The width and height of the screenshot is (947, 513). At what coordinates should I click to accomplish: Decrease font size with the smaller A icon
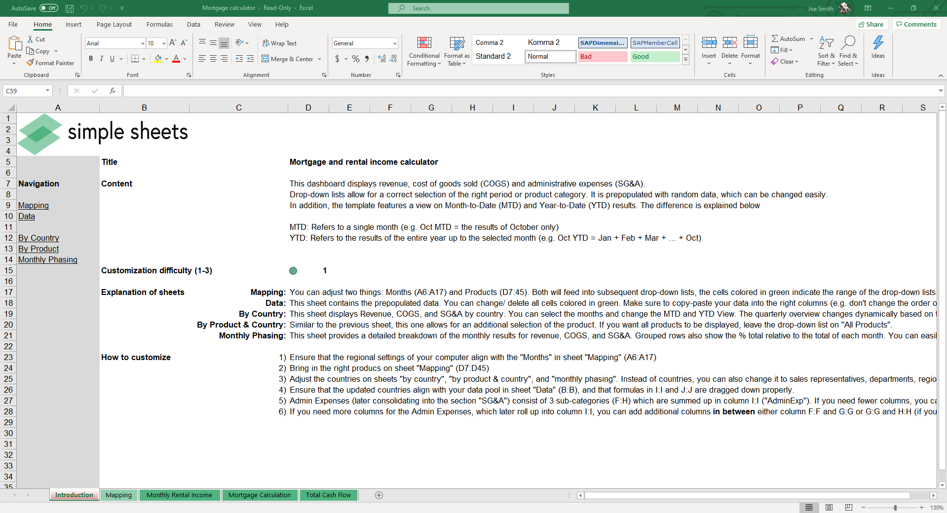[184, 43]
